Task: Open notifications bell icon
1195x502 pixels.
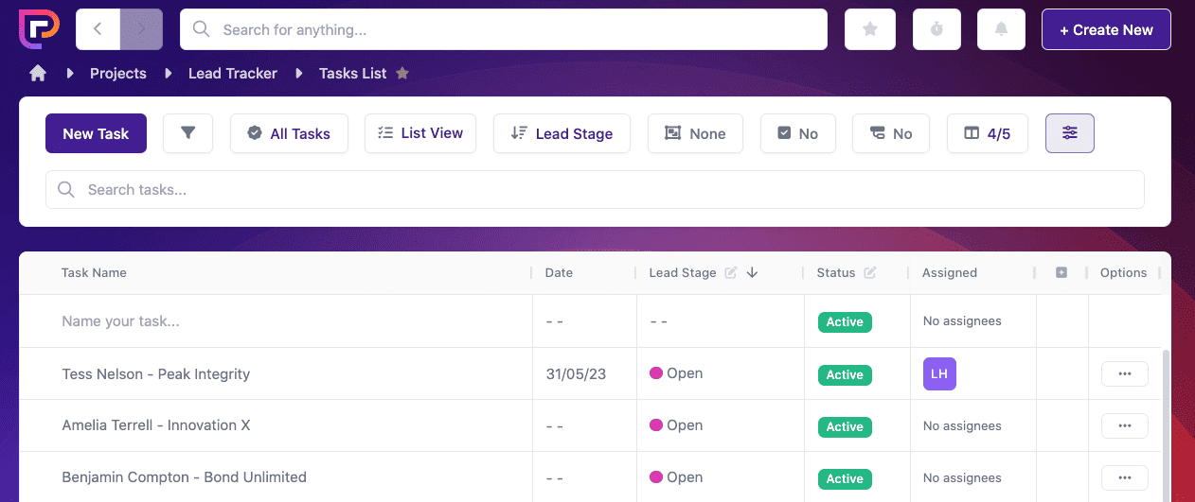Action: click(x=1002, y=29)
